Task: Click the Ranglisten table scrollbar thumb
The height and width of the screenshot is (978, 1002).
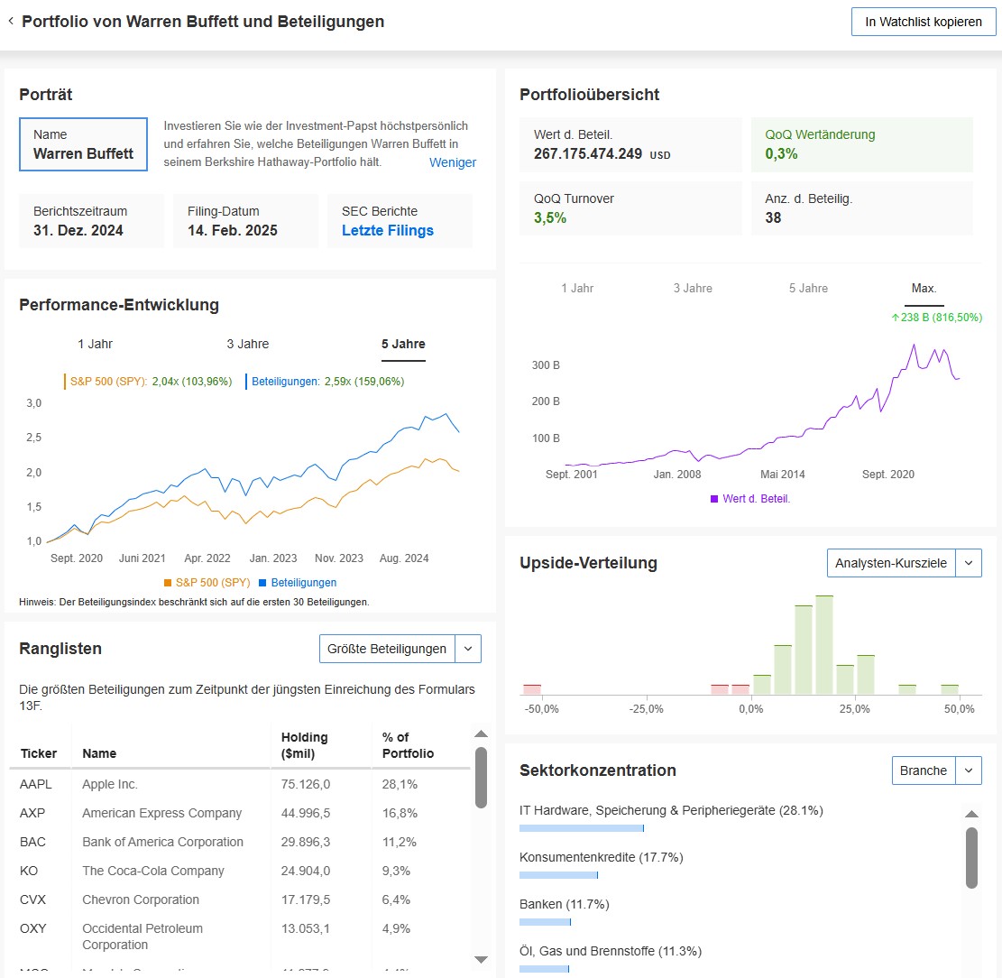Action: click(482, 778)
